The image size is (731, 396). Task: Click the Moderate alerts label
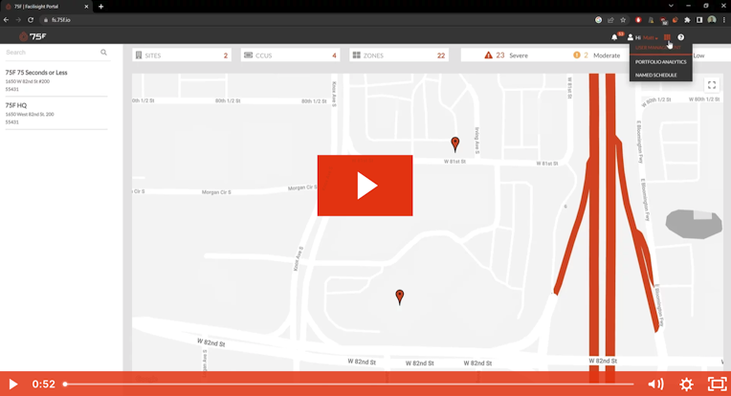pos(607,55)
